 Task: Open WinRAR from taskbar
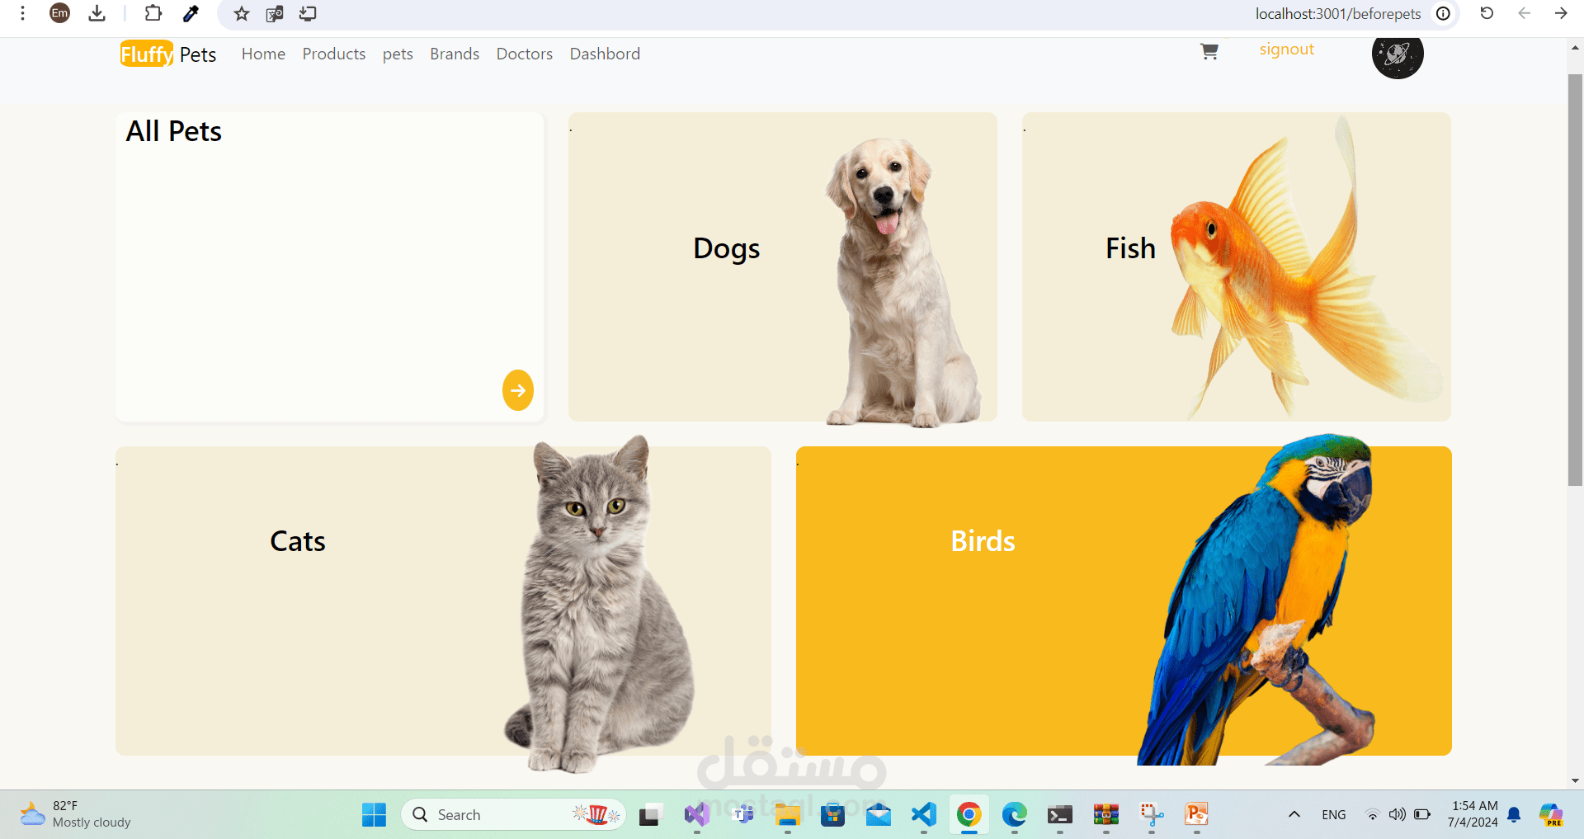pyautogui.click(x=1105, y=815)
